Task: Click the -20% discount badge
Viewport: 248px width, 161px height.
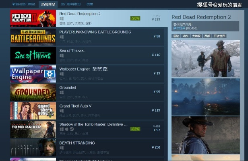Action: coord(135,19)
